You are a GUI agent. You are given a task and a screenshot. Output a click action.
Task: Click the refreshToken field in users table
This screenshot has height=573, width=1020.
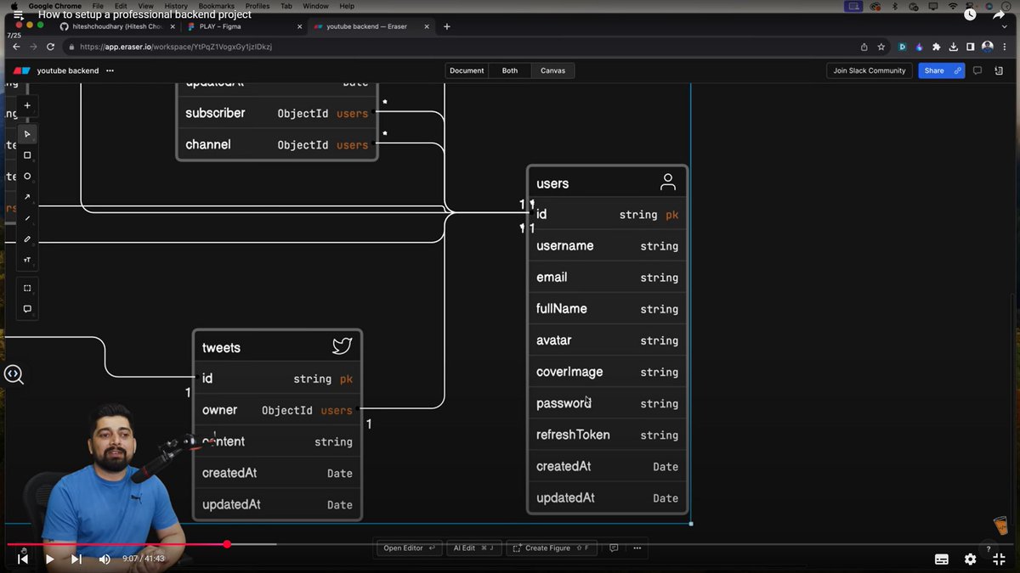pos(607,435)
